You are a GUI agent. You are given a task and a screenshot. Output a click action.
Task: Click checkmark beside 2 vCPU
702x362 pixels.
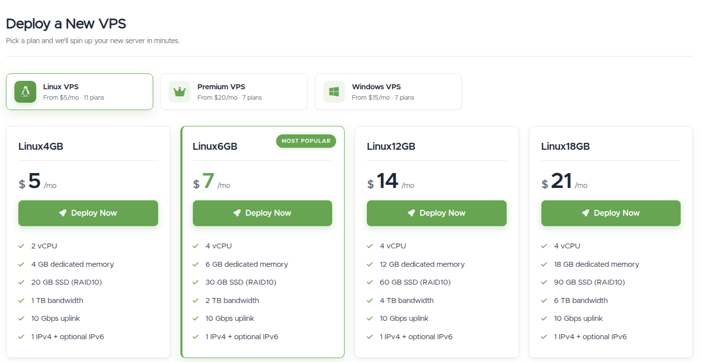pyautogui.click(x=21, y=246)
